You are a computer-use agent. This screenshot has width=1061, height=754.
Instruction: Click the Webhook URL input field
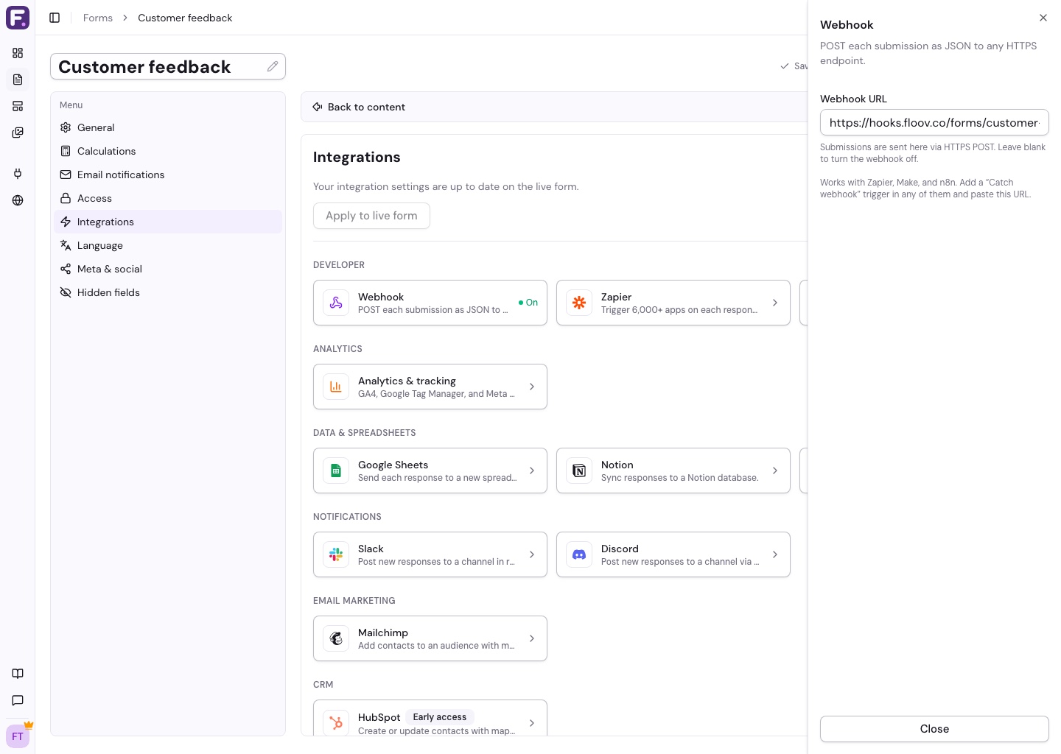point(934,123)
